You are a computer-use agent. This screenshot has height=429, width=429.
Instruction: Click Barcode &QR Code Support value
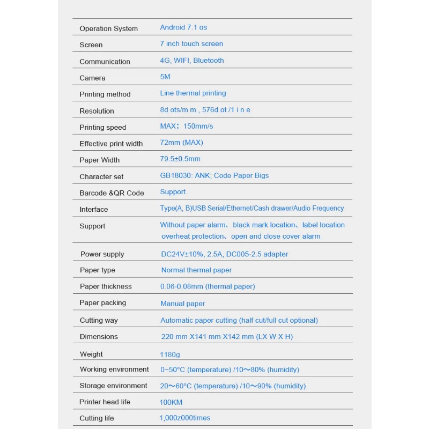pyautogui.click(x=173, y=192)
